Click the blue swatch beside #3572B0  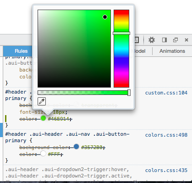tap(76, 146)
